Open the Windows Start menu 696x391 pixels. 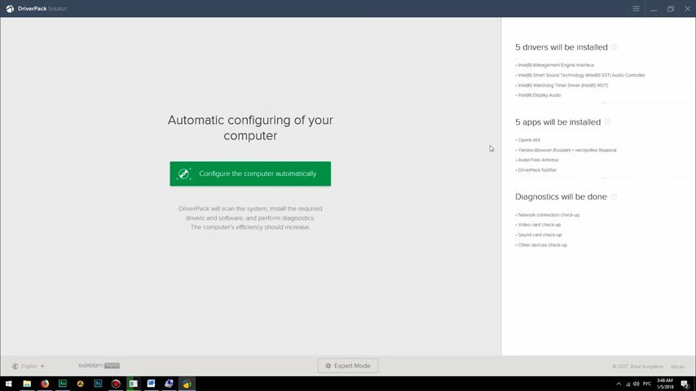tap(8, 384)
